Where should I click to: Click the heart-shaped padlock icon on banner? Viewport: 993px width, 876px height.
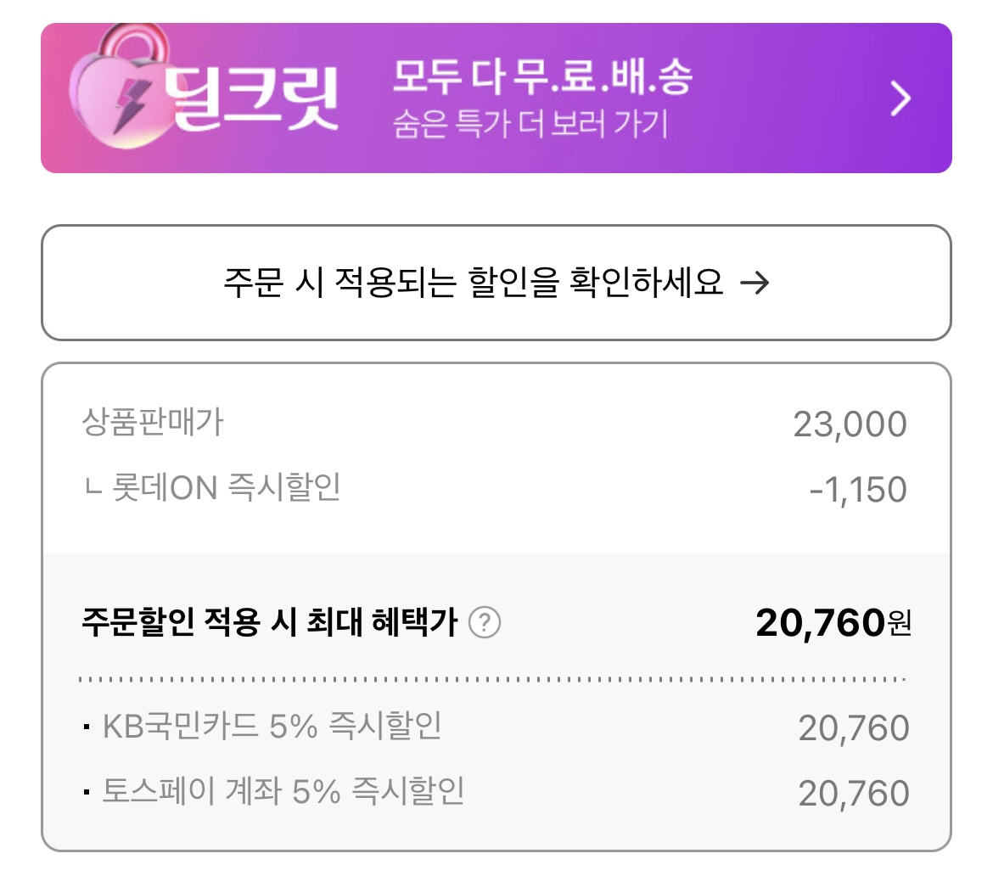121,87
